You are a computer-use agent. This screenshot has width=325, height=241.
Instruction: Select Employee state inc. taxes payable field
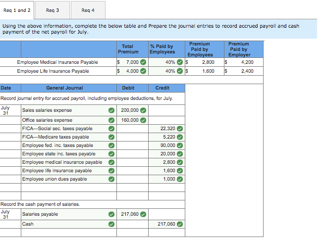69,154
